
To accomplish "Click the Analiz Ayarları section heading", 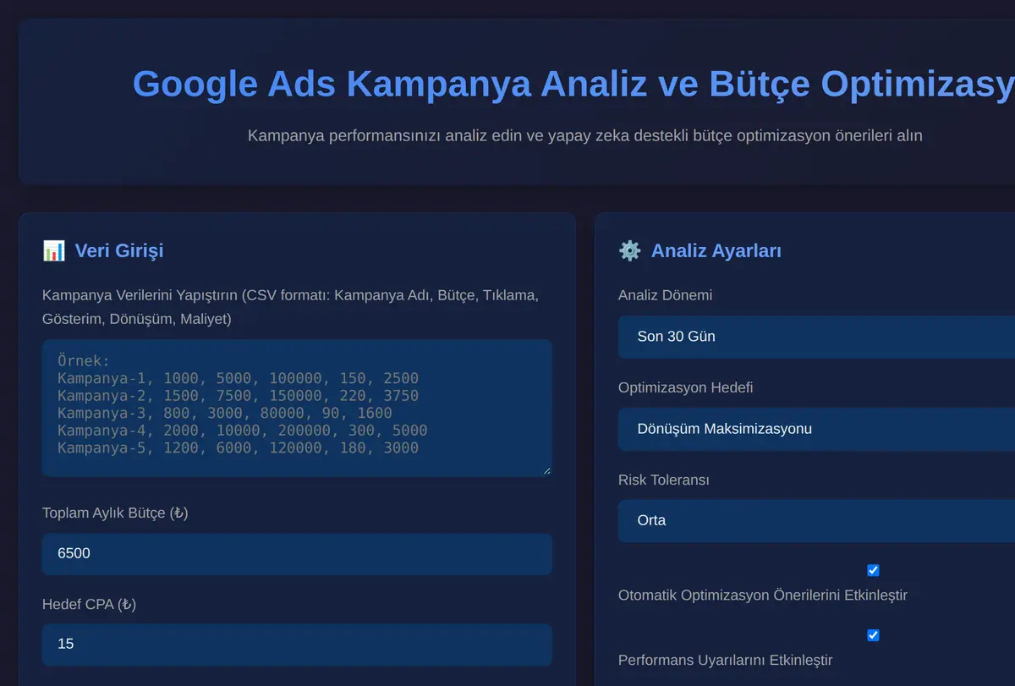I will [716, 250].
